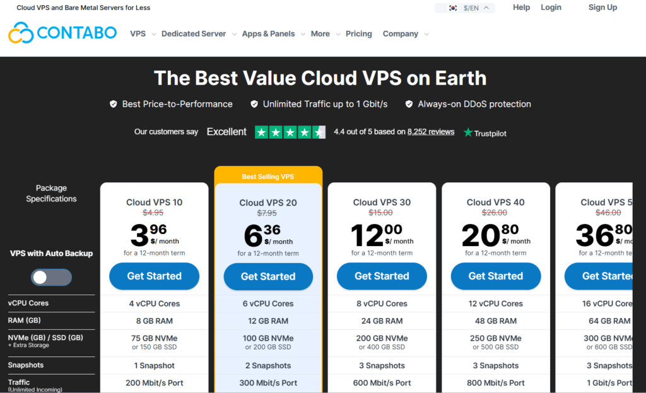Select the Cloud VPS 20 plan title
Viewport: 646px width, 393px height.
[x=268, y=202]
